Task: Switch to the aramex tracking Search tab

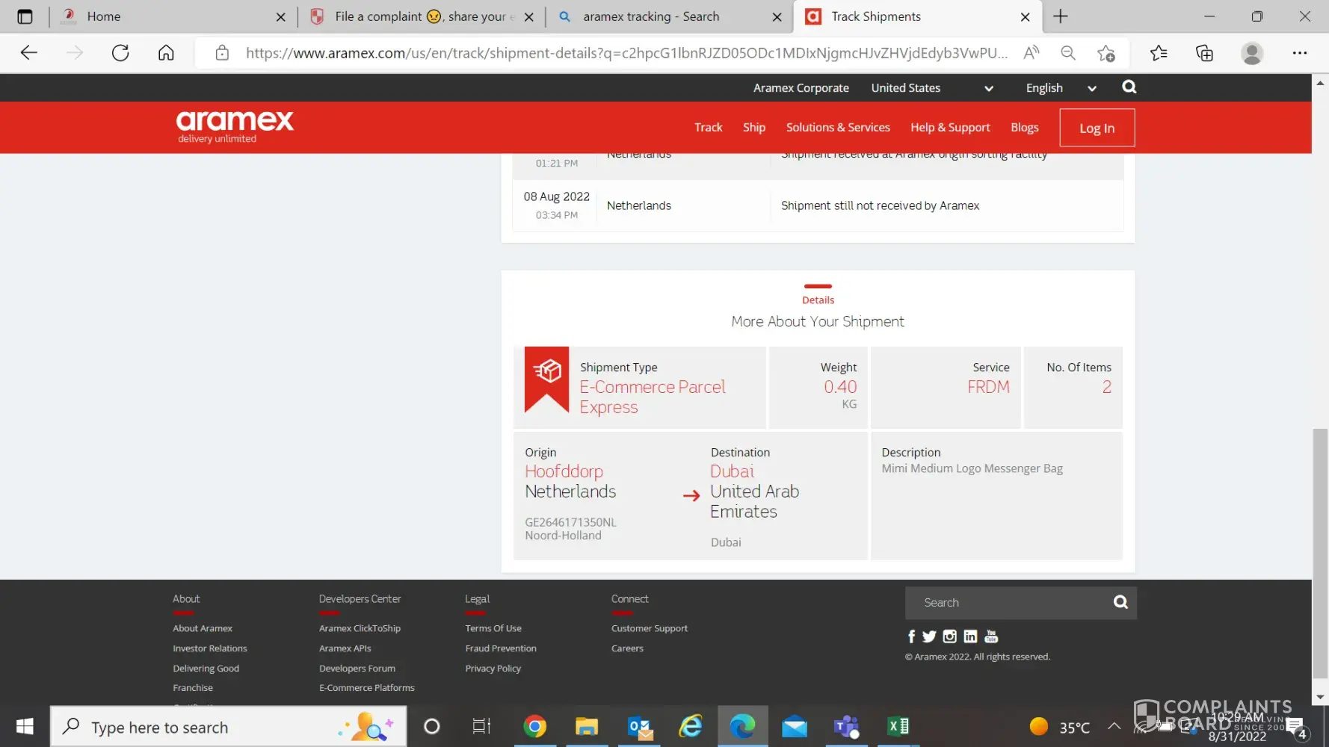Action: (x=650, y=16)
